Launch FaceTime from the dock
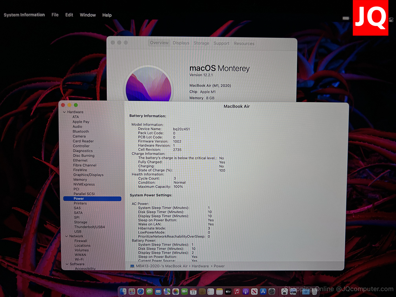Screen dimensions: 396x297 click(184, 291)
